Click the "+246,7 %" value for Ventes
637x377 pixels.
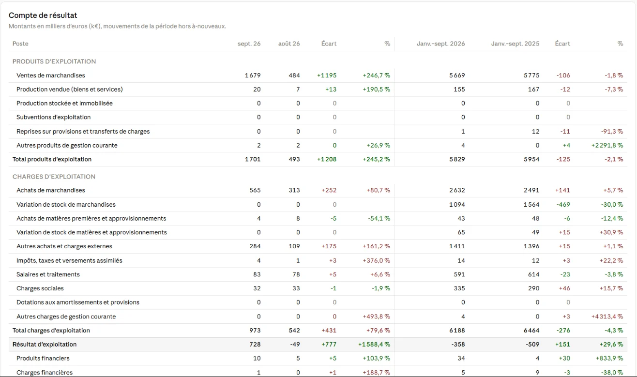[376, 75]
